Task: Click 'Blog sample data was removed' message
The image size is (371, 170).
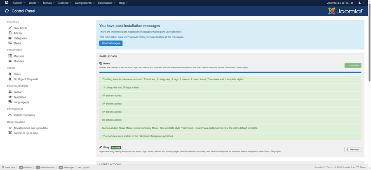Action: 230,79
